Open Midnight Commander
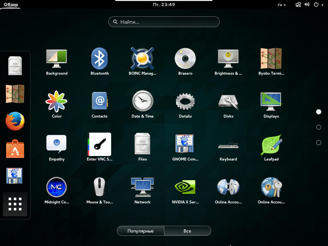The height and width of the screenshot is (246, 328). coord(56,190)
